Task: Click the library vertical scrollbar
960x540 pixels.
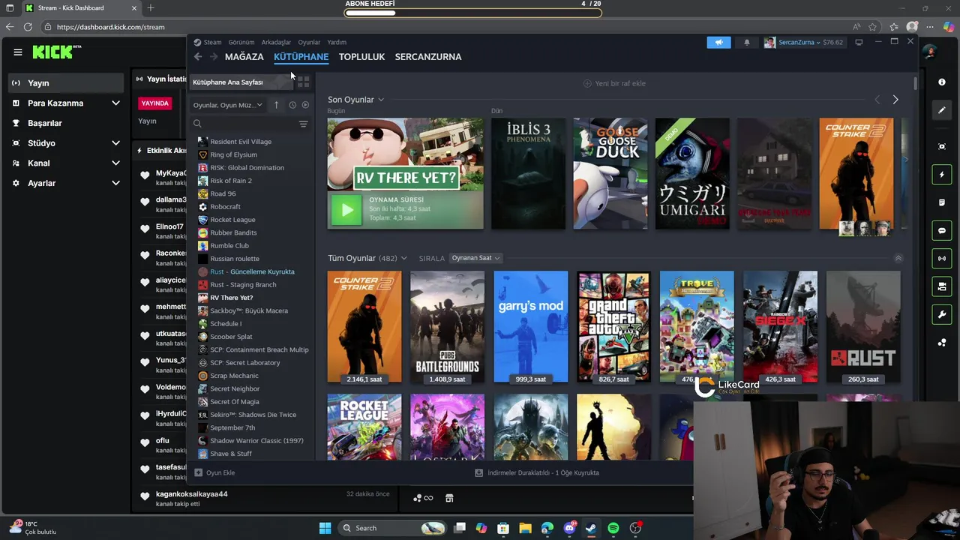Action: tap(915, 84)
